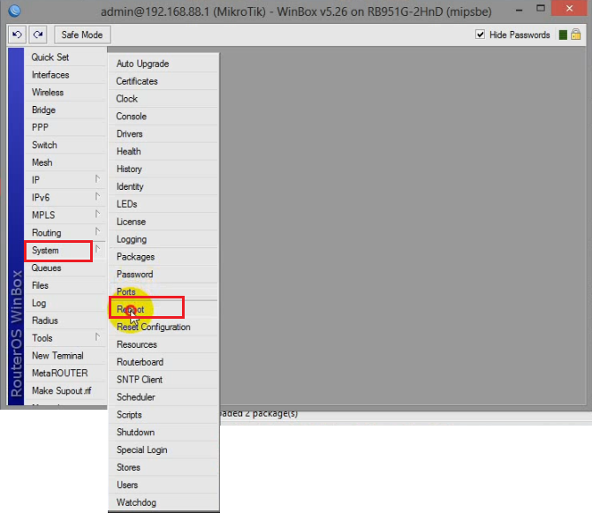Expand the Routing submenu arrow

[98, 231]
